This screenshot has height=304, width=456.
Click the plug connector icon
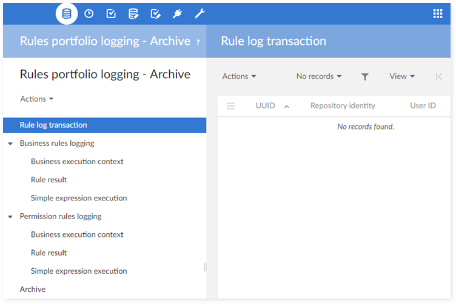coord(177,13)
